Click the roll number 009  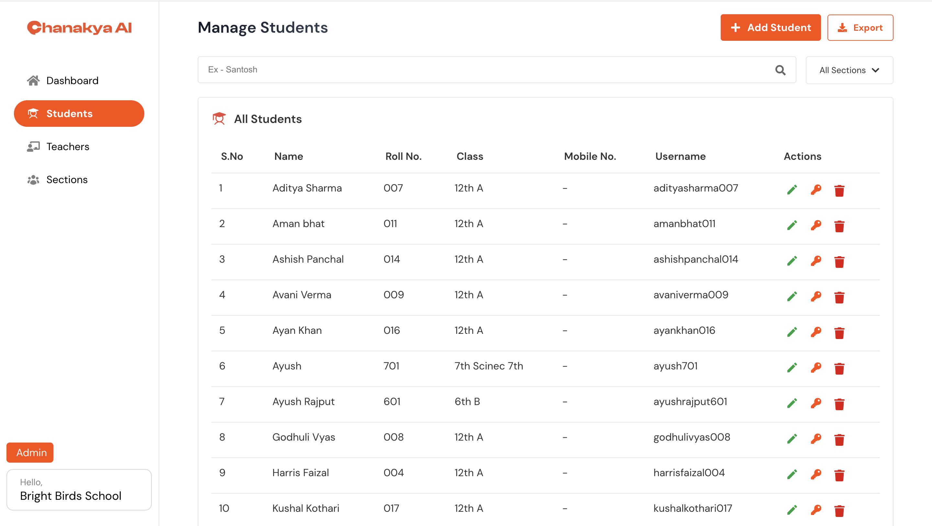tap(394, 294)
